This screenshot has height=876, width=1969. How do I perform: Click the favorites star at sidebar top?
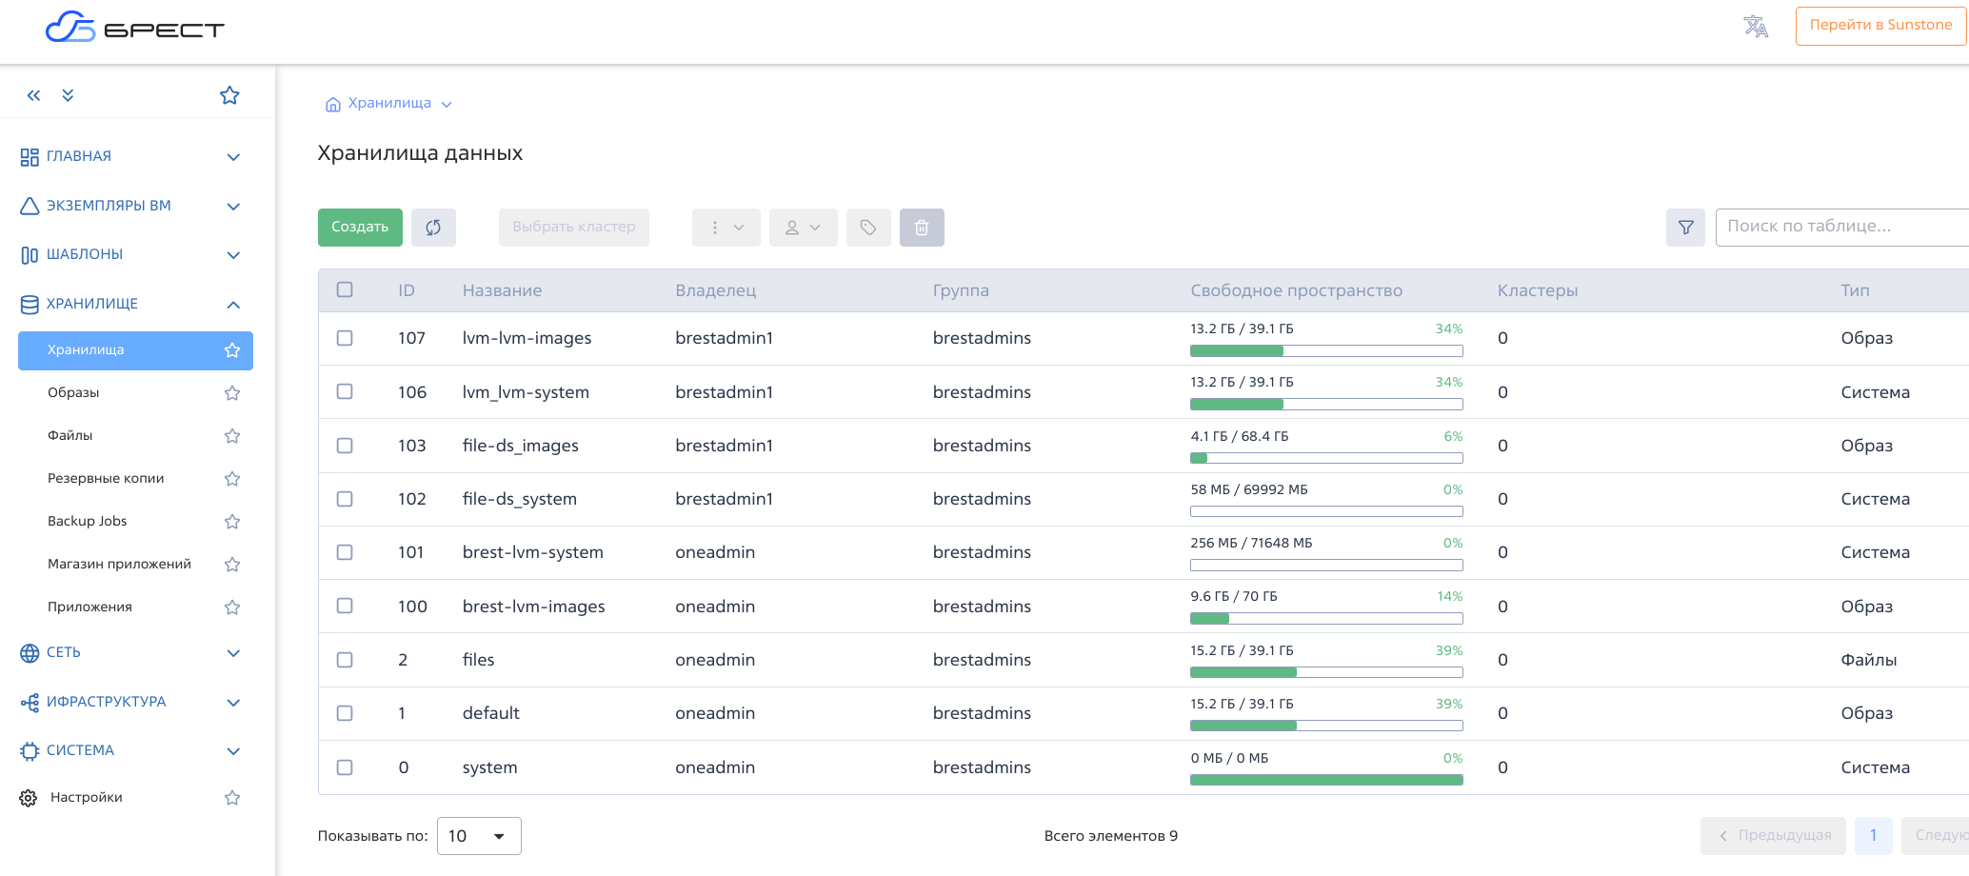(x=229, y=95)
